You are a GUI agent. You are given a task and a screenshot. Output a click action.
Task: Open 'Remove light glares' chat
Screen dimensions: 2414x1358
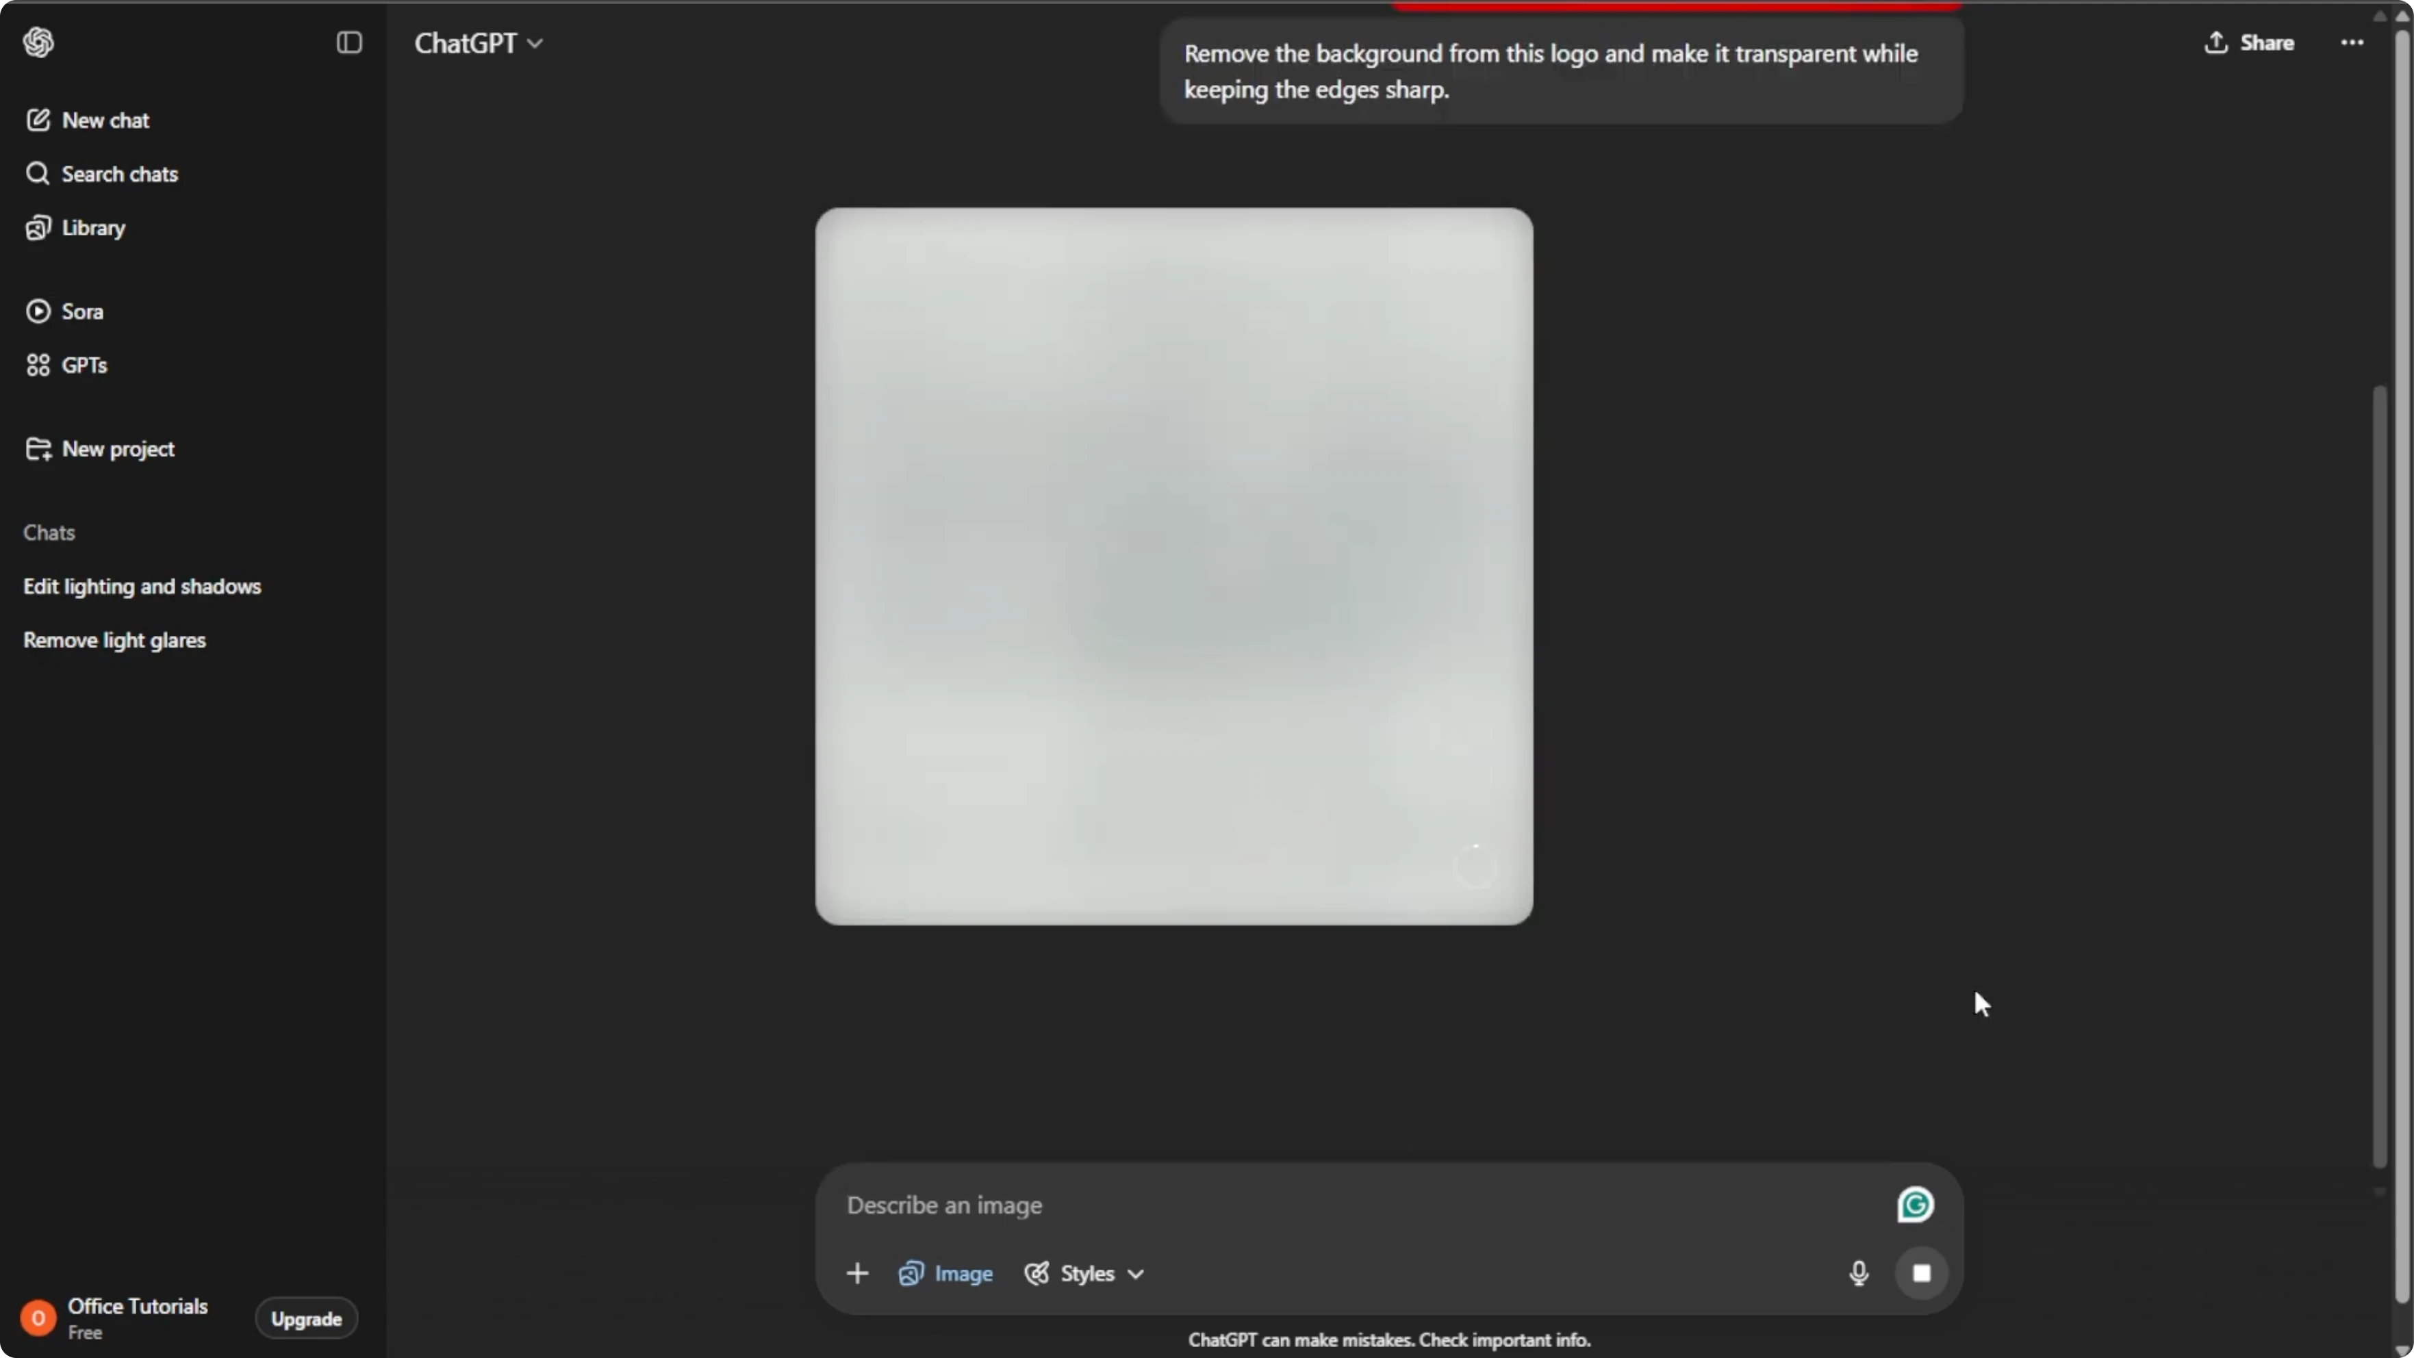tap(114, 640)
